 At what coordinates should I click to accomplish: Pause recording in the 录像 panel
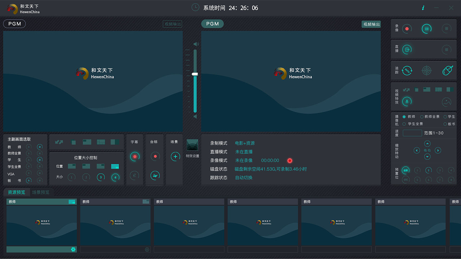[x=427, y=29]
